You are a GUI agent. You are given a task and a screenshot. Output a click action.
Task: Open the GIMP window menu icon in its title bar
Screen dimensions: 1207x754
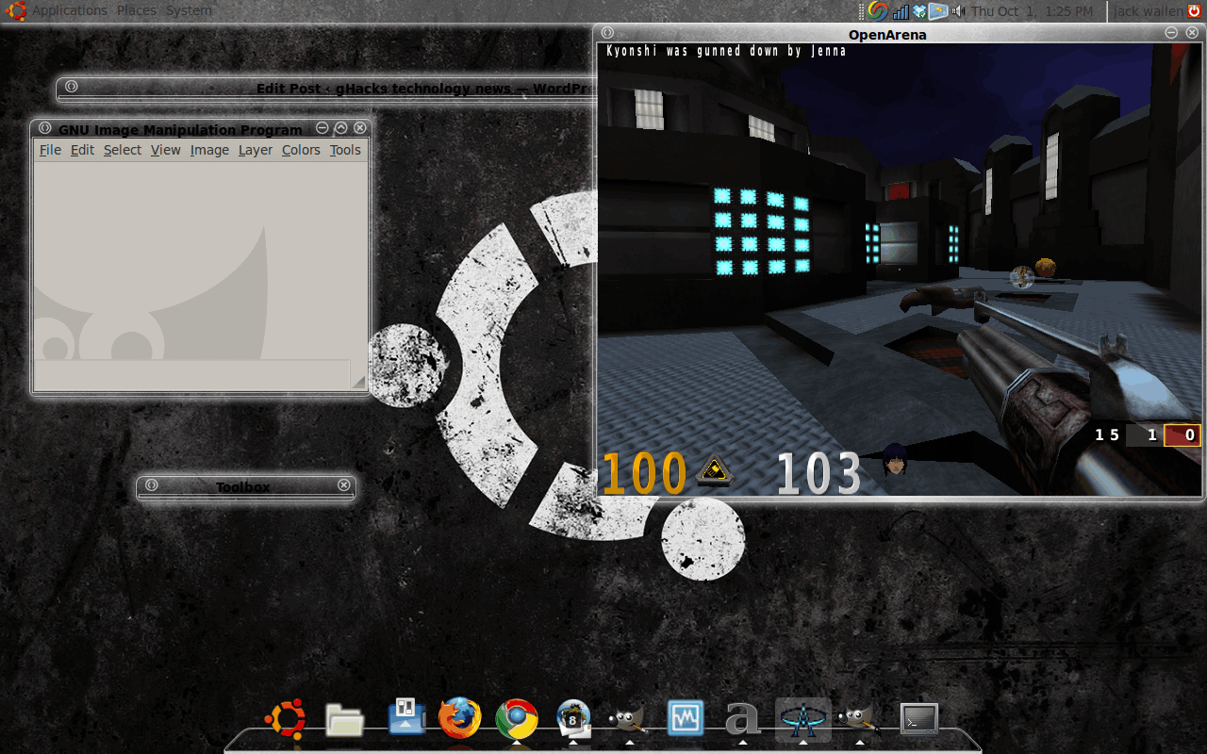coord(45,128)
